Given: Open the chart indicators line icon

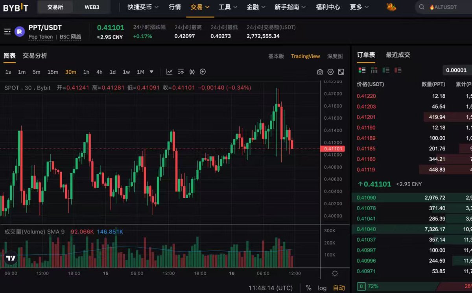Looking at the screenshot, I should [x=169, y=72].
